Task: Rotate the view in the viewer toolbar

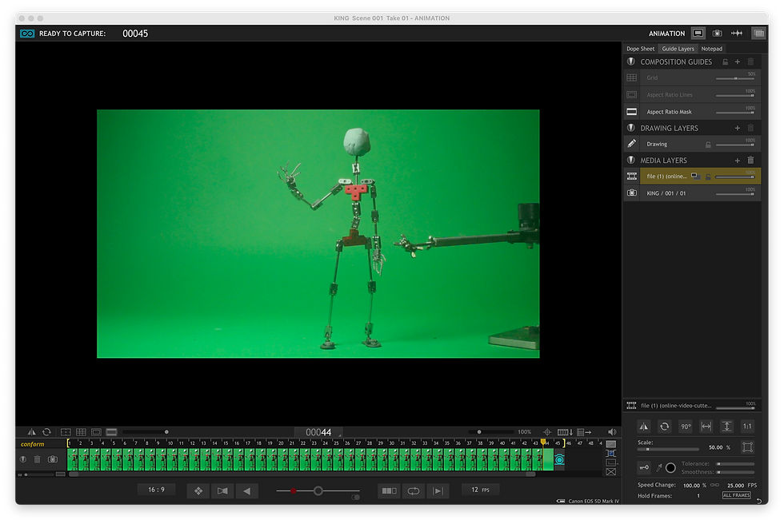Action: click(x=46, y=432)
